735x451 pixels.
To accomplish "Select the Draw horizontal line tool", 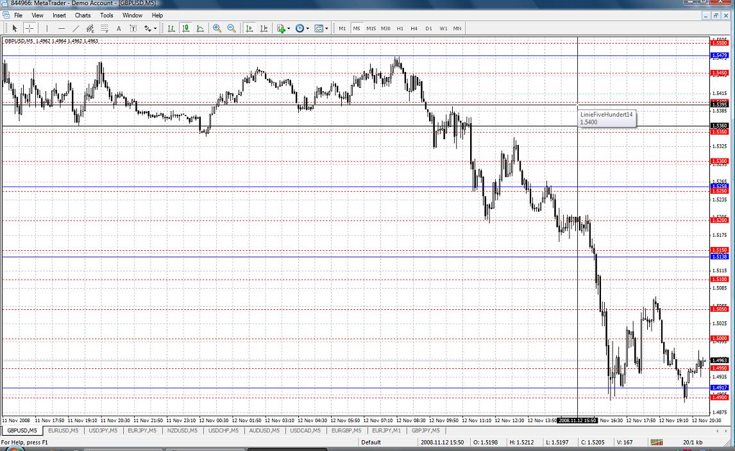I will [x=62, y=29].
